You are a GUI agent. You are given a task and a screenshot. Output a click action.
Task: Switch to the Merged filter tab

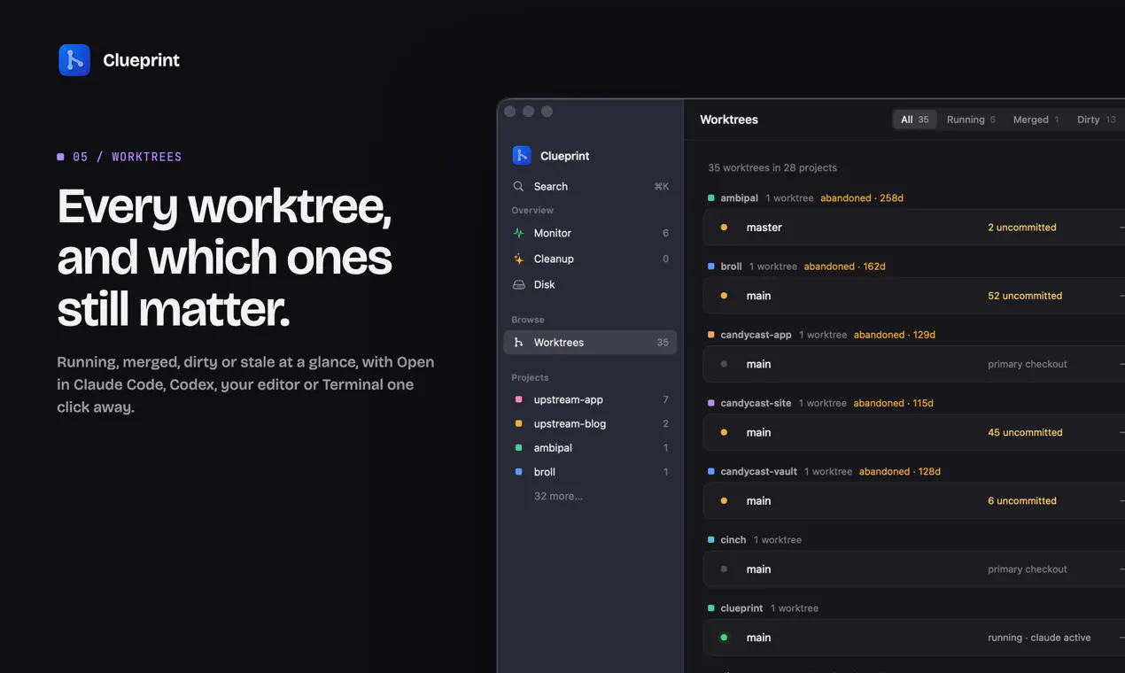pyautogui.click(x=1036, y=120)
